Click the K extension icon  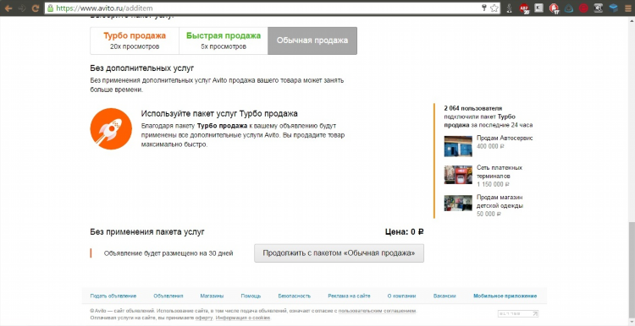538,8
